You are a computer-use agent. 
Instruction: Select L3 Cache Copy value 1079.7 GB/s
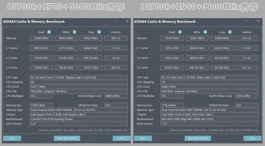(91, 68)
